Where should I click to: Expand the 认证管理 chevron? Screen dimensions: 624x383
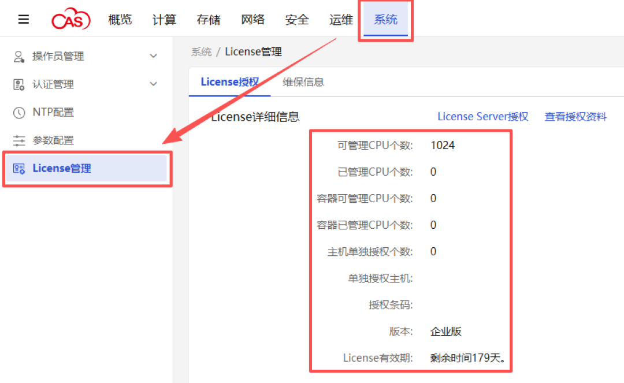pyautogui.click(x=153, y=84)
